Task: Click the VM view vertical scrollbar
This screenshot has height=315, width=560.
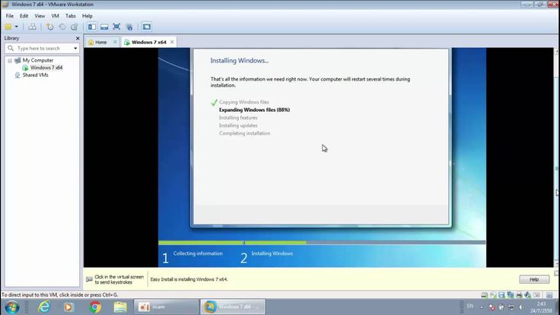Action: [556, 157]
